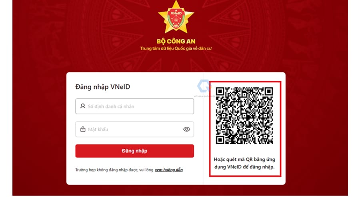This screenshot has height=197, width=360.
Task: Open the xem hướng dẫn link
Action: (x=169, y=170)
